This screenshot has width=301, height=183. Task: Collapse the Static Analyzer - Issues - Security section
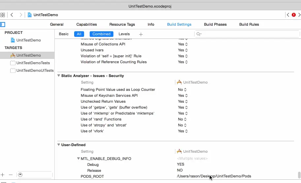pyautogui.click(x=59, y=75)
